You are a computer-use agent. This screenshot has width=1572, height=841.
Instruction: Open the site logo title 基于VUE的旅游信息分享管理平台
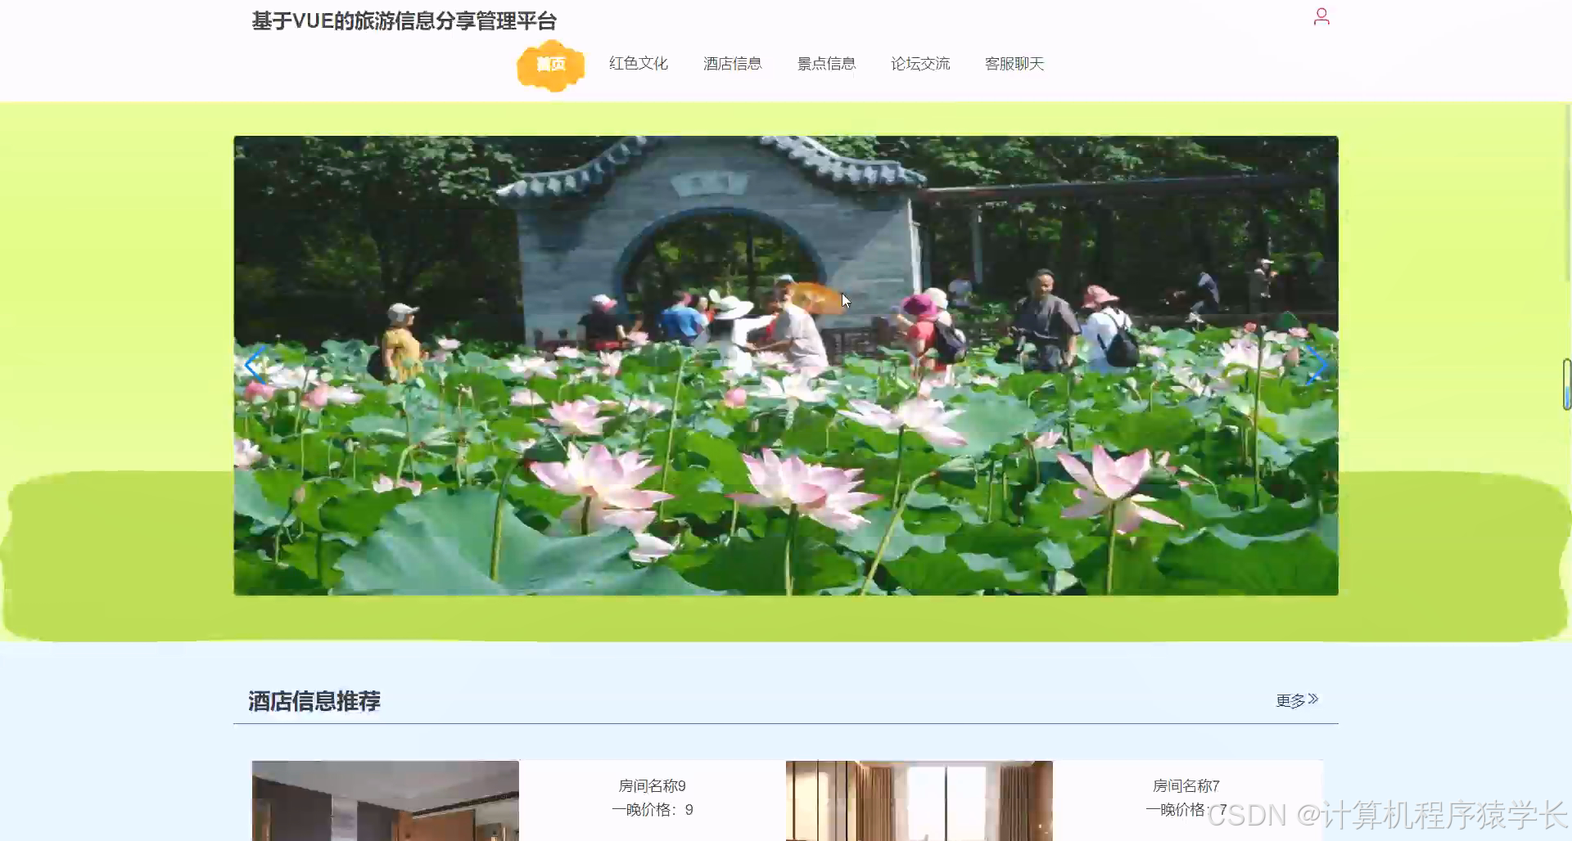[x=404, y=21]
